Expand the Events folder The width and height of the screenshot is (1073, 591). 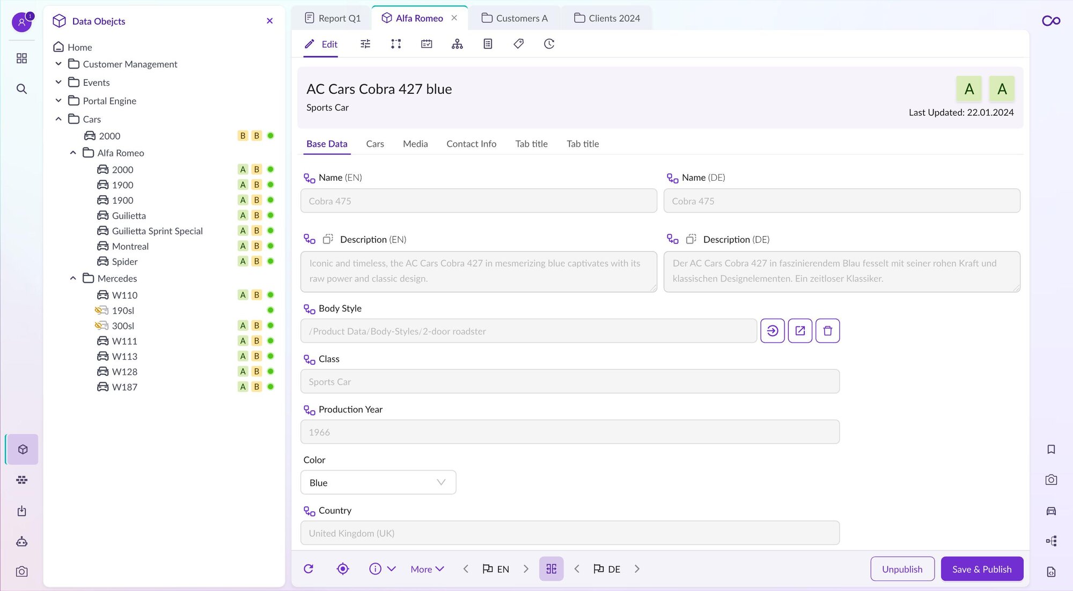(58, 82)
